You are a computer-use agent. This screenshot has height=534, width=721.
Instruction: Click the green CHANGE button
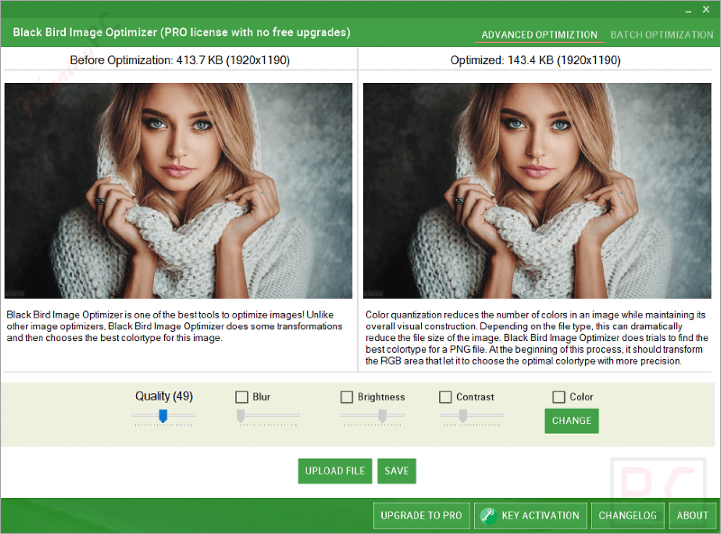tap(572, 421)
